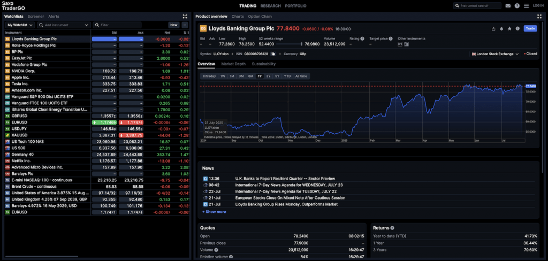The image size is (548, 261).
Task: Add Lloyds to favorites with star icon
Action: 509,29
